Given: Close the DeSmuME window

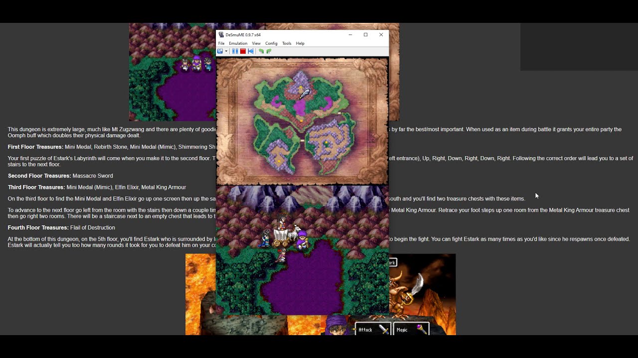Looking at the screenshot, I should click(x=381, y=35).
